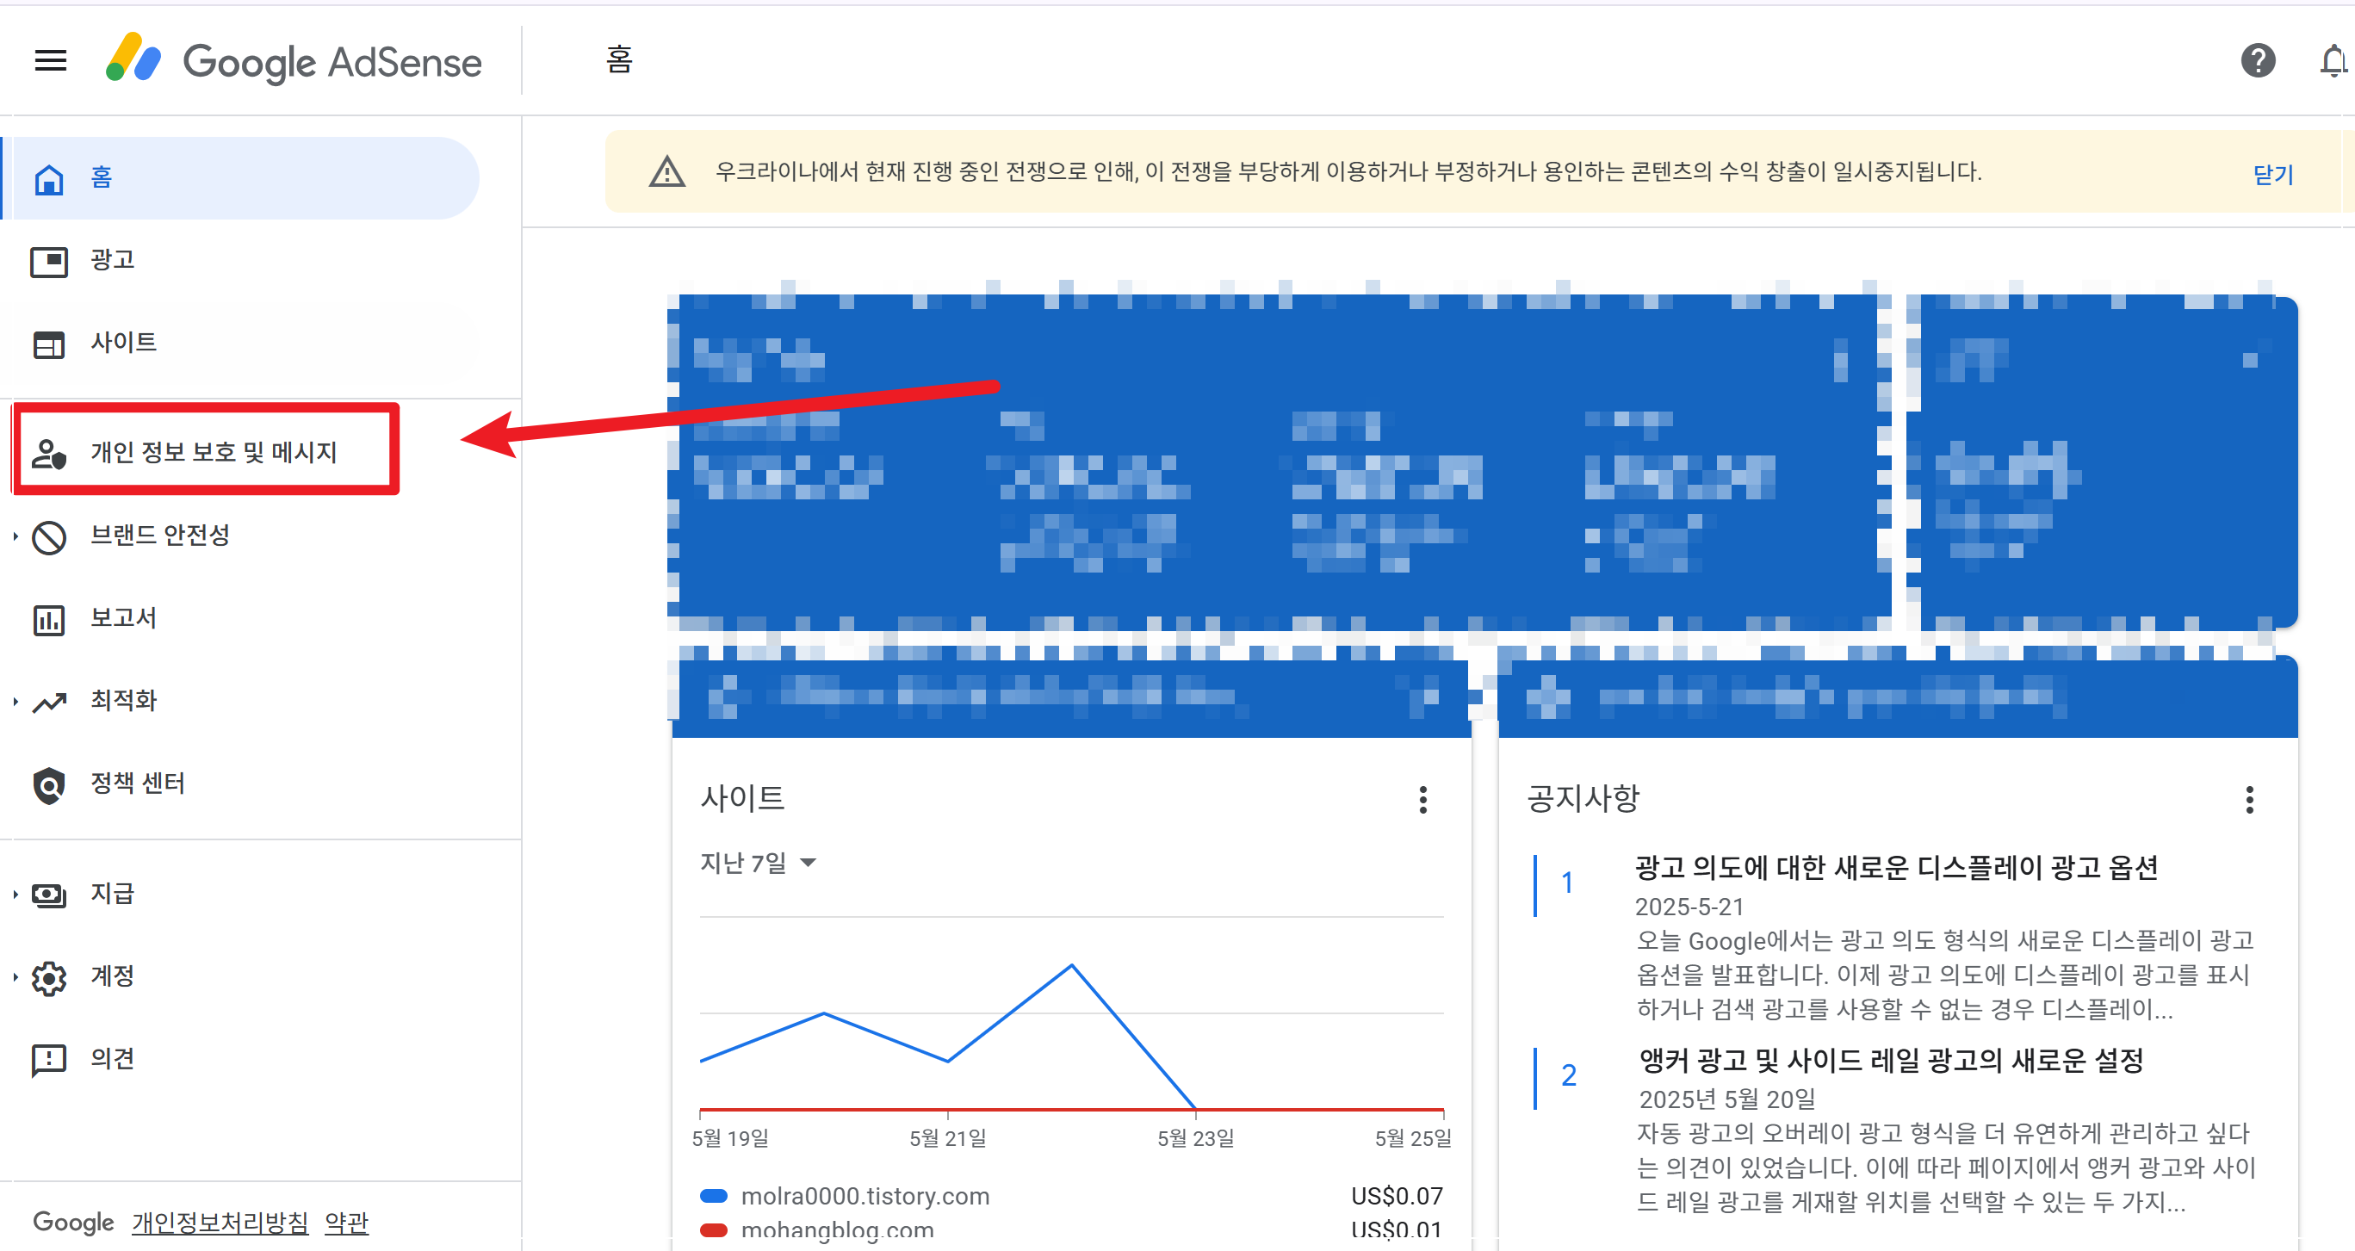The image size is (2355, 1251).
Task: Open the hamburger main menu
Action: coord(50,60)
